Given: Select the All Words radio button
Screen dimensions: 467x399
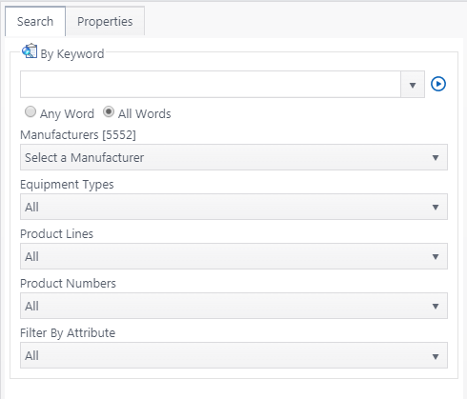Looking at the screenshot, I should pyautogui.click(x=109, y=111).
